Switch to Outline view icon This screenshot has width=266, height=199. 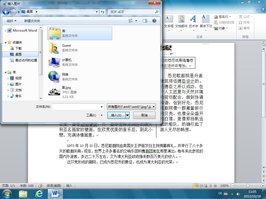click(210, 186)
